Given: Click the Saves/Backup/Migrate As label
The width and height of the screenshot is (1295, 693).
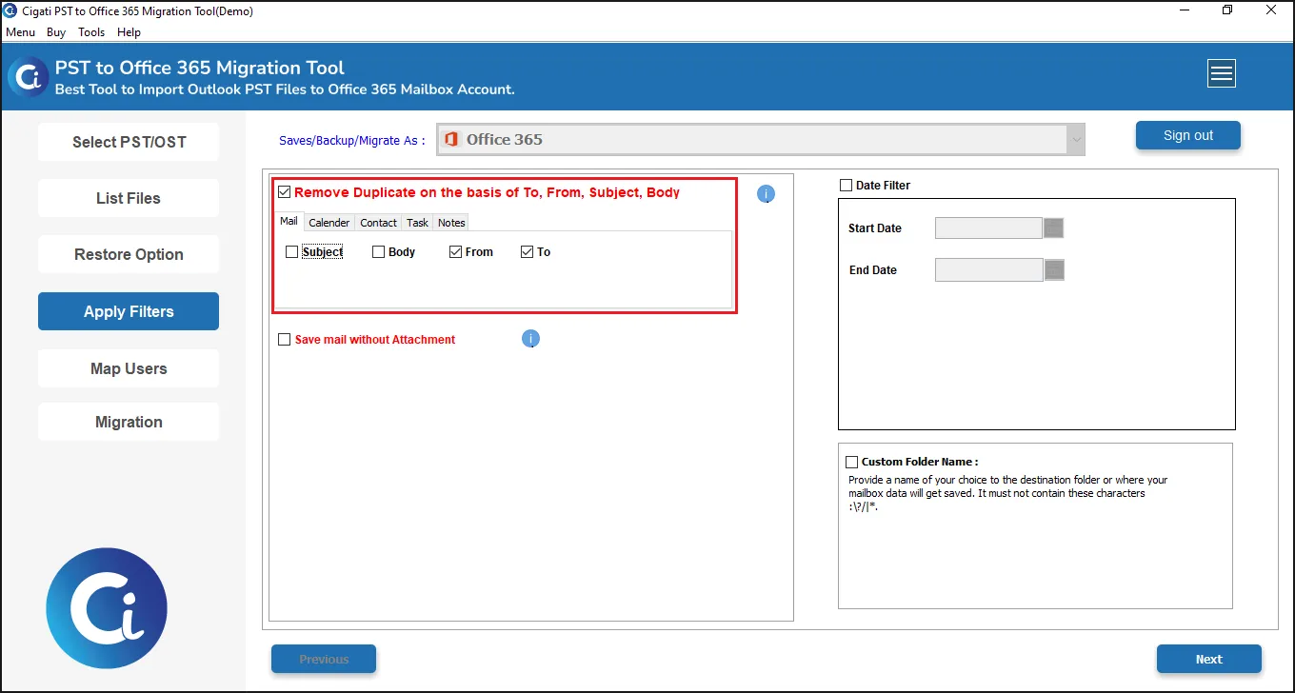Looking at the screenshot, I should (352, 140).
